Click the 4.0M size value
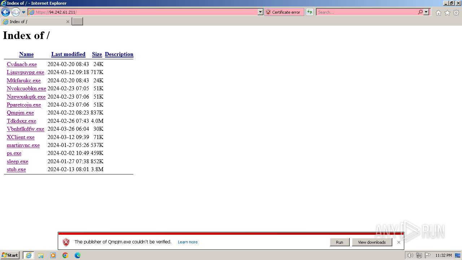 (x=97, y=121)
